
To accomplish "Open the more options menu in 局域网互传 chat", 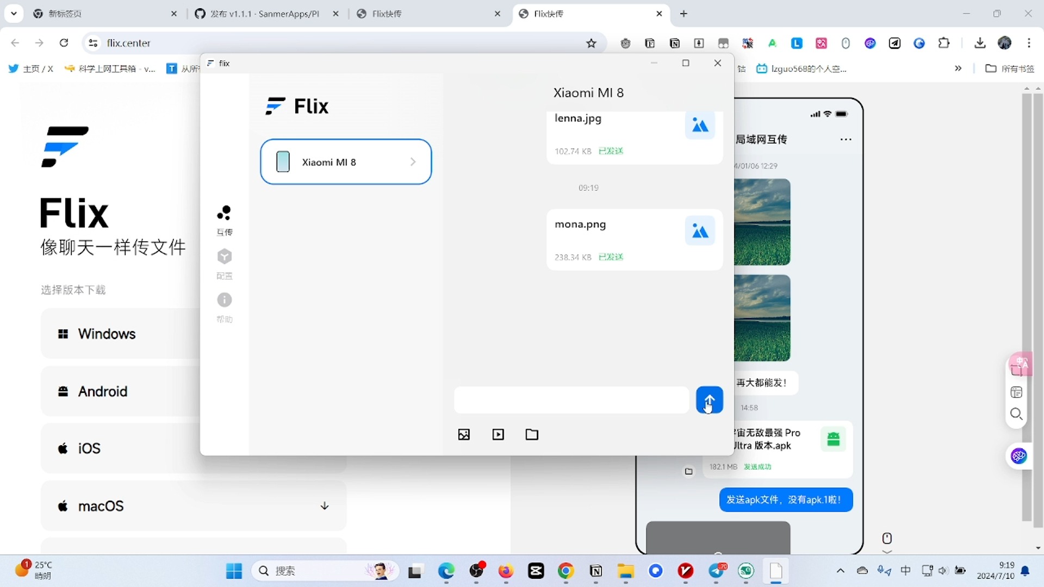I will pos(846,140).
